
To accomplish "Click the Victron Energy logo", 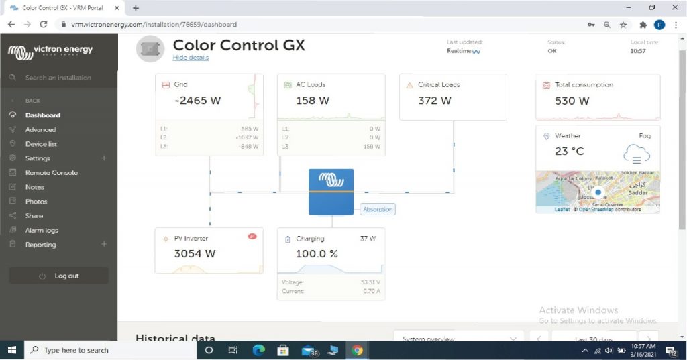I will [x=50, y=52].
